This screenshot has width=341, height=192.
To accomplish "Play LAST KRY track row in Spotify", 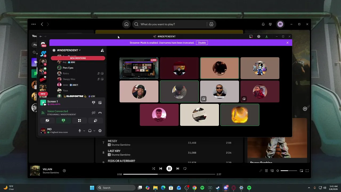I will click(x=169, y=153).
